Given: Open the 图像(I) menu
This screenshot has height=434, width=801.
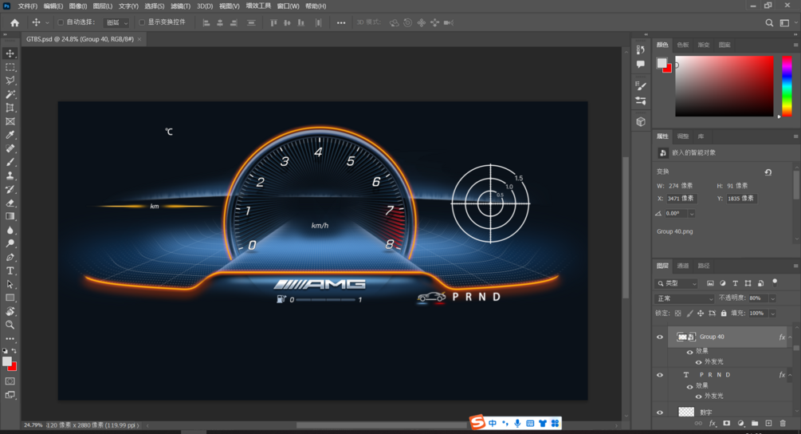Looking at the screenshot, I should (77, 6).
